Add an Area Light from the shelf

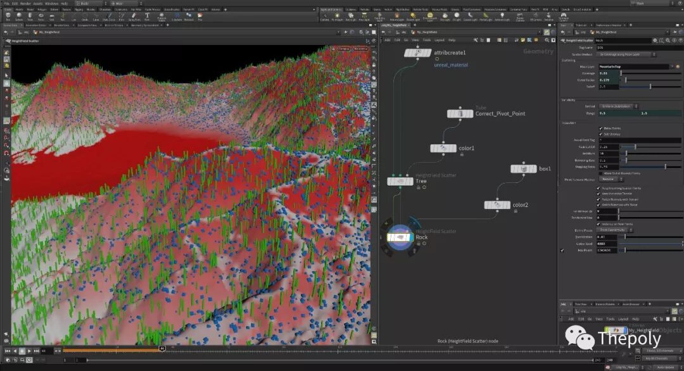[x=364, y=17]
